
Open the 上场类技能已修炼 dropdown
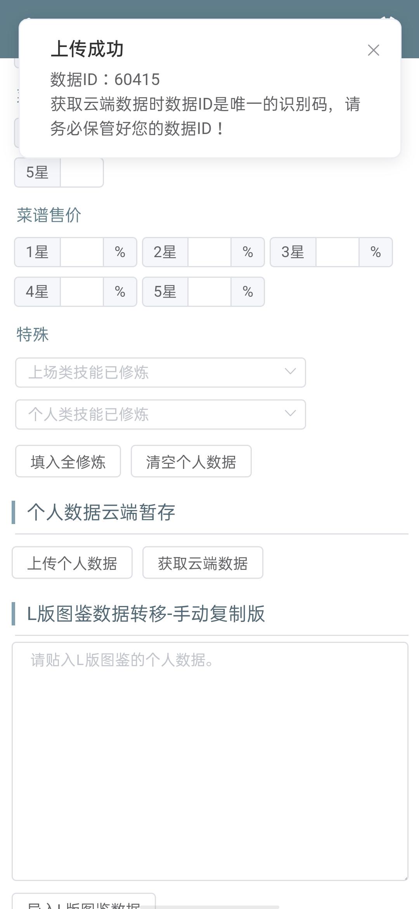tap(161, 373)
